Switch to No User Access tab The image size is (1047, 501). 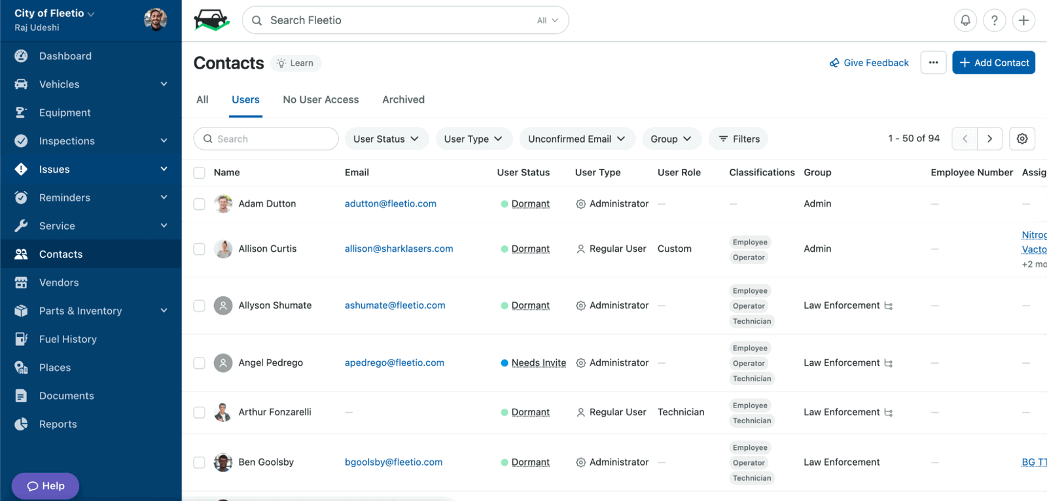pos(321,99)
